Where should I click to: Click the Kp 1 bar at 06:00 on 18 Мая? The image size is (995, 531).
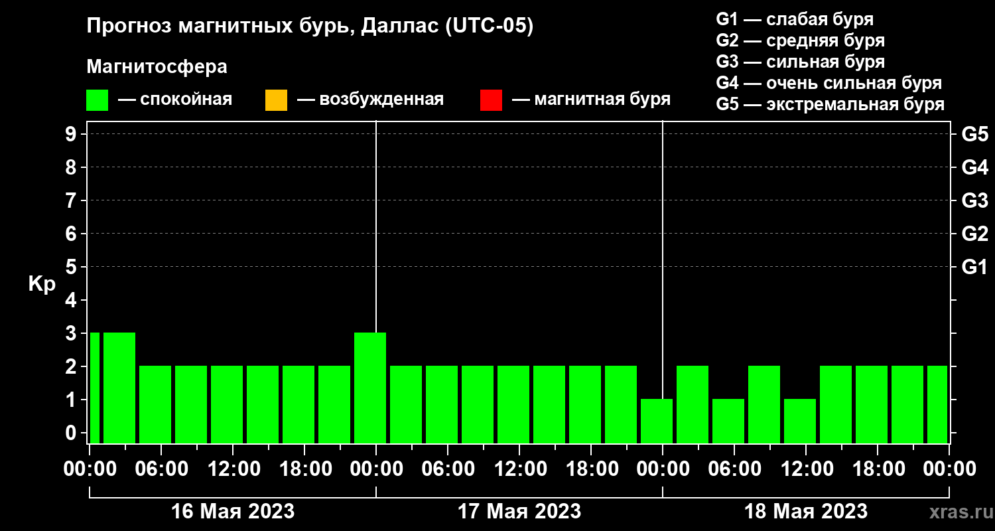(728, 421)
